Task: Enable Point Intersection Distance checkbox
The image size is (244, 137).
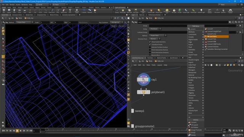Action: [150, 53]
